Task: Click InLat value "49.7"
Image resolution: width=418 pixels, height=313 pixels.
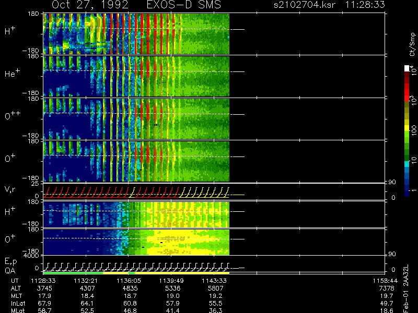Action: [x=387, y=303]
